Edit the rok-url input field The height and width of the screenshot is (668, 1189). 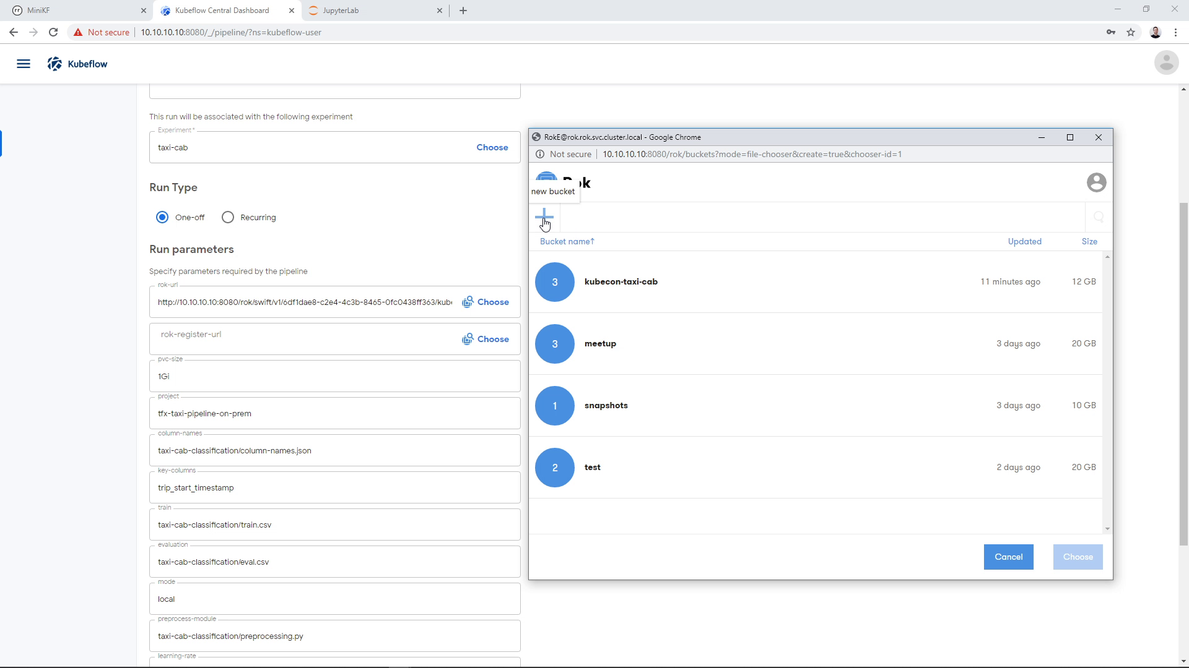pyautogui.click(x=305, y=302)
